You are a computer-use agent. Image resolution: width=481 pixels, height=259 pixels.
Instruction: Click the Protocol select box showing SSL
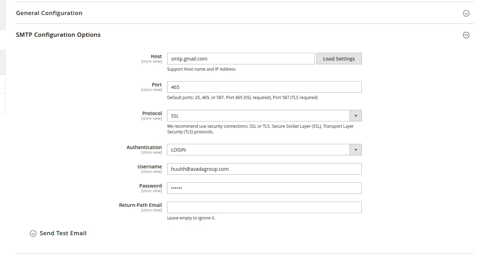[258, 116]
